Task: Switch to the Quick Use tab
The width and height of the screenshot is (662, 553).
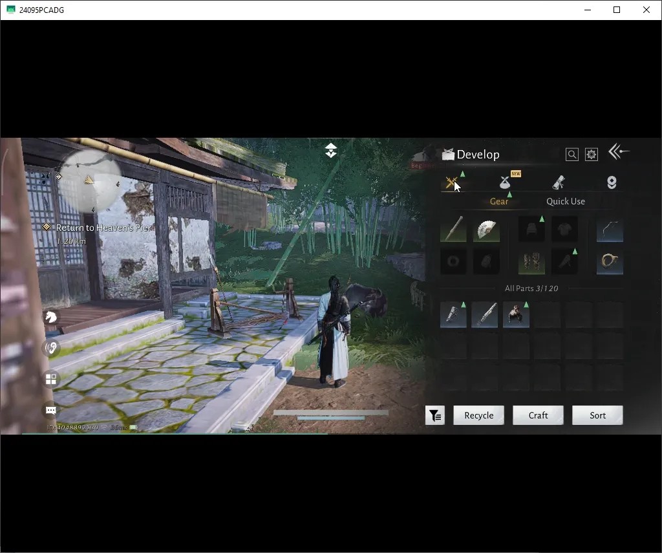Action: pos(566,202)
